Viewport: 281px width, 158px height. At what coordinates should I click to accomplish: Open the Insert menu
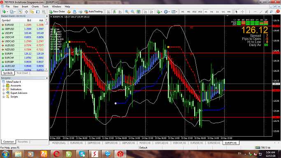[x=25, y=7]
